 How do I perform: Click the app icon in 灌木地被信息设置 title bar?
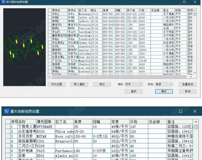point(6,111)
